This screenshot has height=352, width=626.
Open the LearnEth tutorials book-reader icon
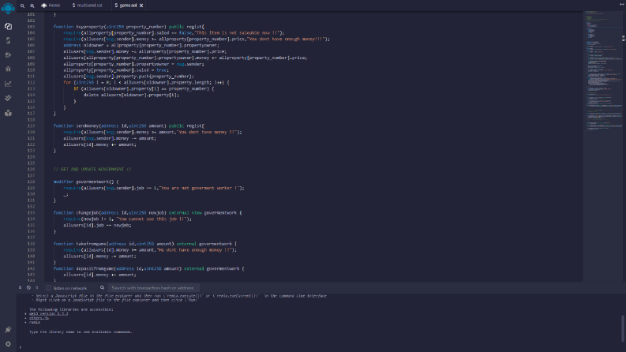click(8, 114)
